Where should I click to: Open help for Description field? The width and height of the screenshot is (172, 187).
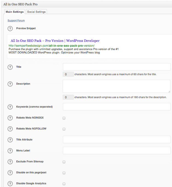(x=10, y=84)
